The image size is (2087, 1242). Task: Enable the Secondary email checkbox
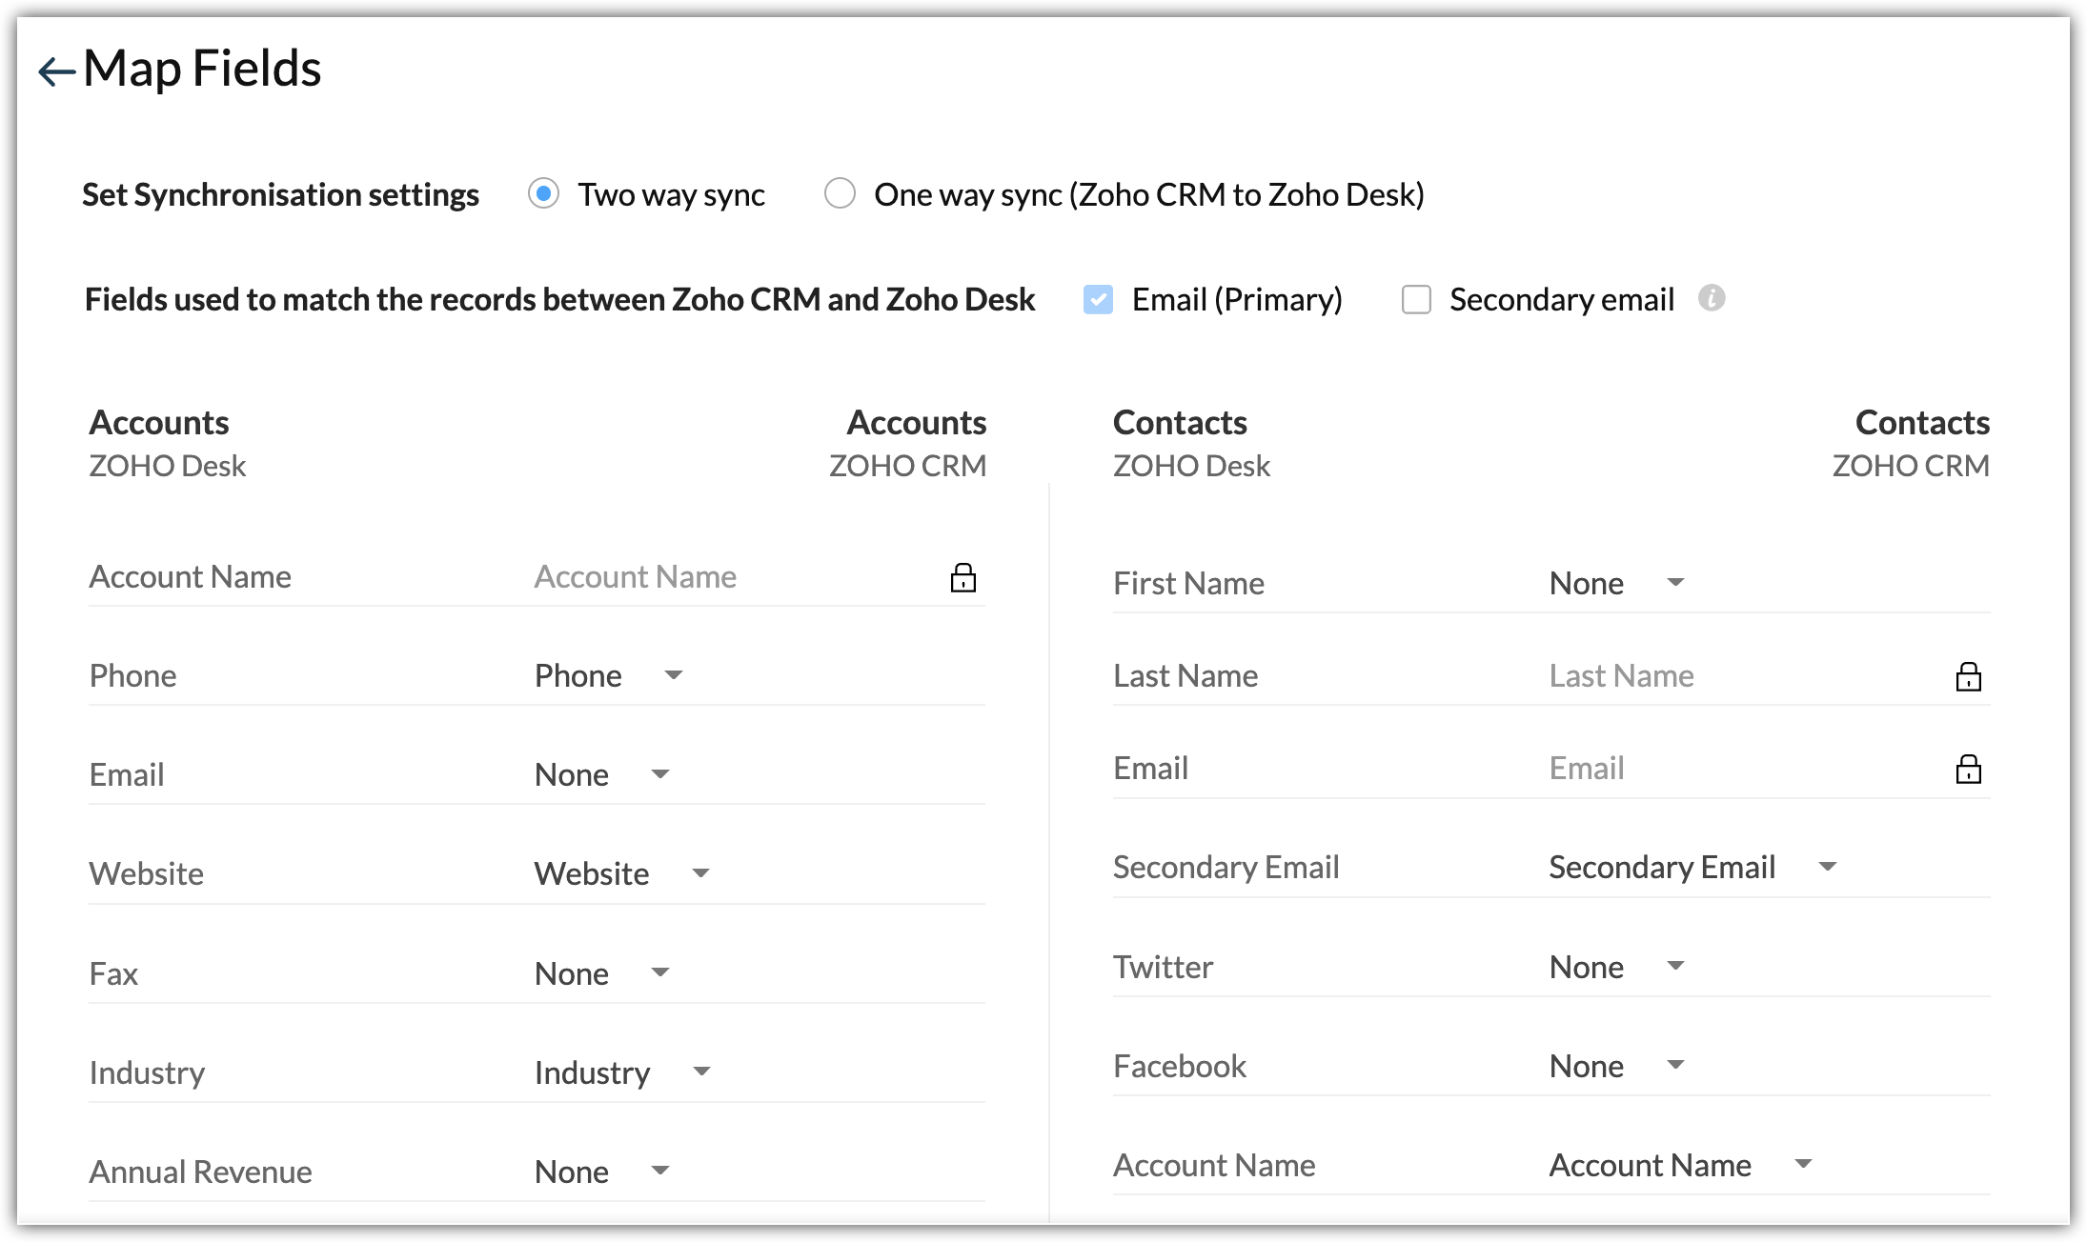(x=1416, y=299)
